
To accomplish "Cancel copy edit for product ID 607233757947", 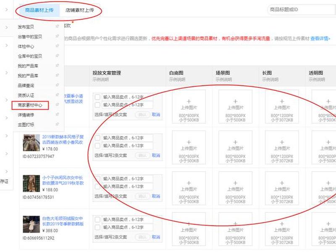I will tap(156, 155).
